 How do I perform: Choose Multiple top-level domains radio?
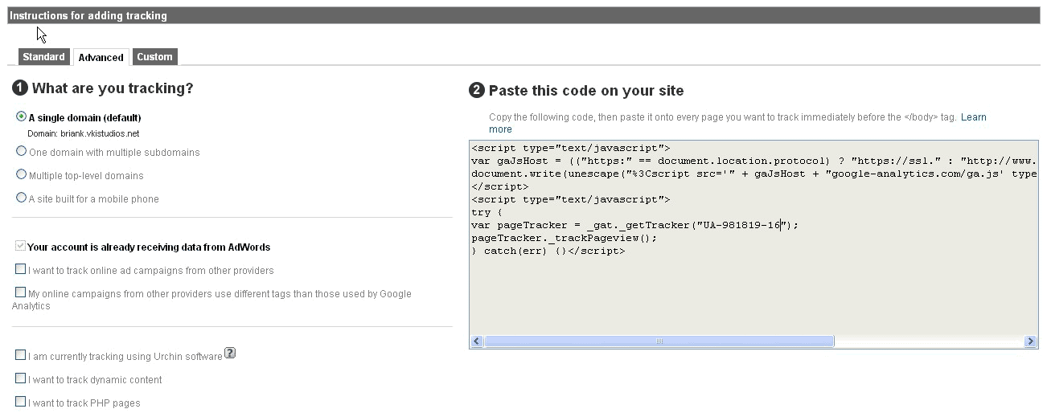(21, 174)
